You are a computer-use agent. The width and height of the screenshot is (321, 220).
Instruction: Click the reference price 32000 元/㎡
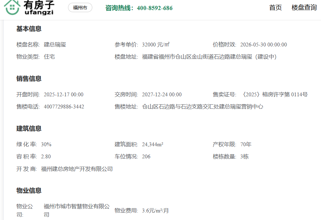tap(155, 45)
